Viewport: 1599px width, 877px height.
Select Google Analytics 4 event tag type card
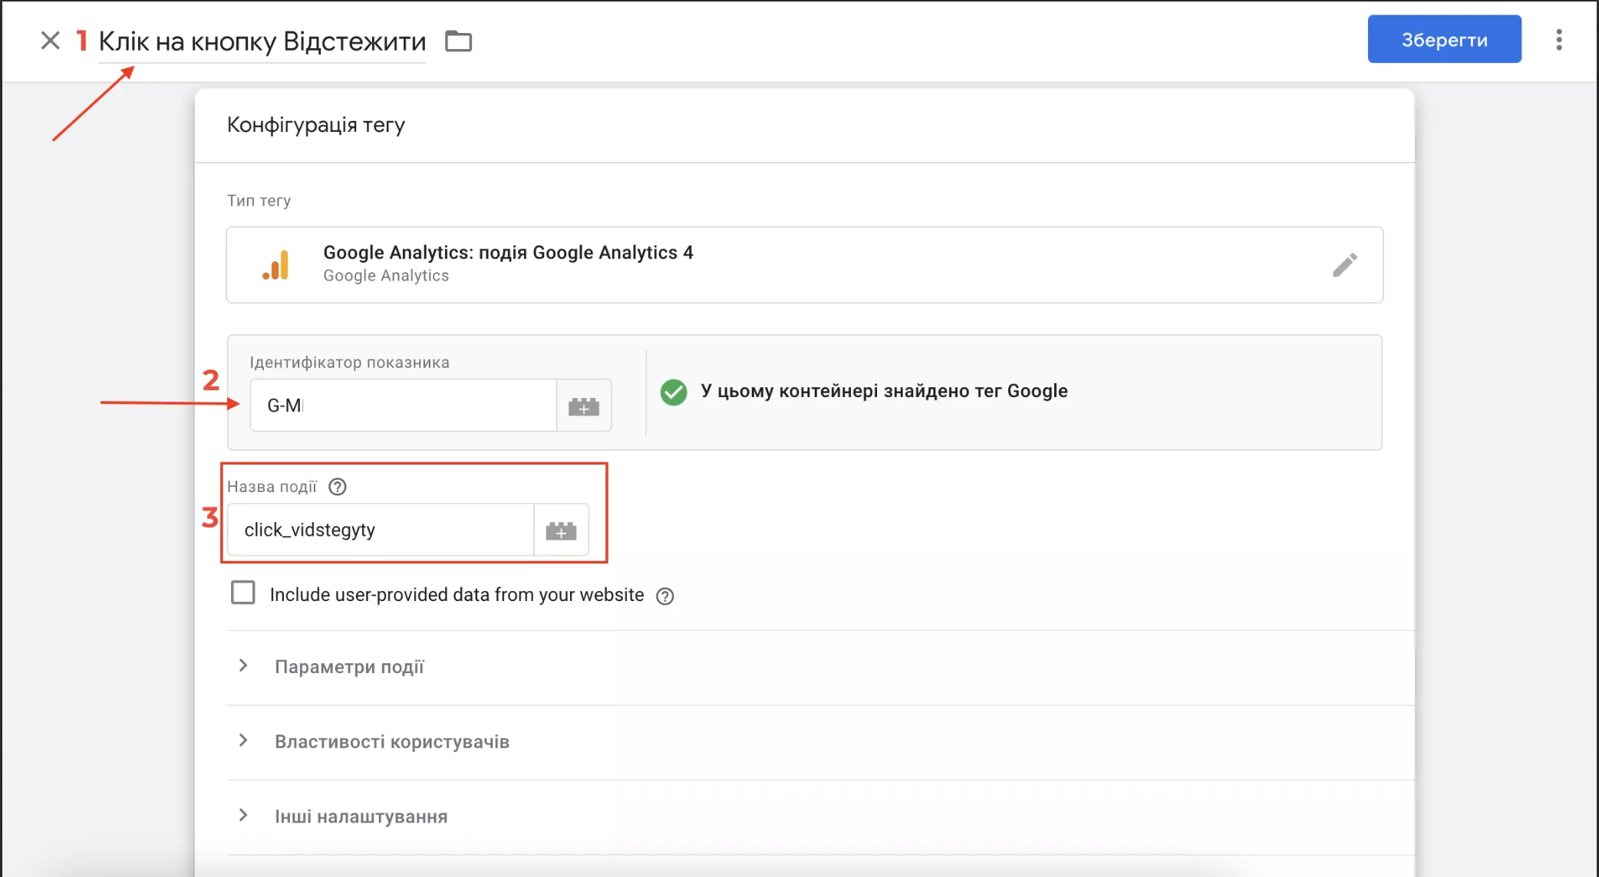[x=804, y=264]
